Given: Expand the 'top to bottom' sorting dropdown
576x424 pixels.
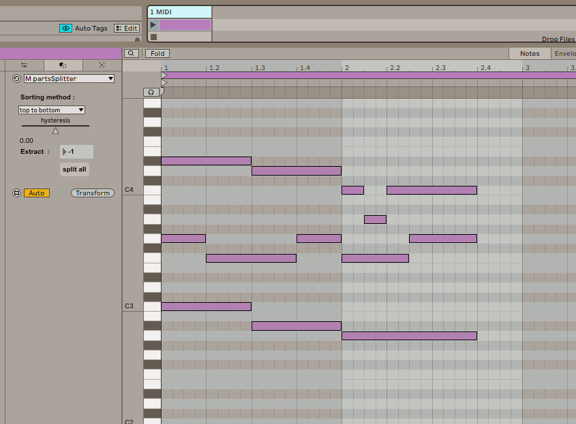Looking at the screenshot, I should (52, 110).
